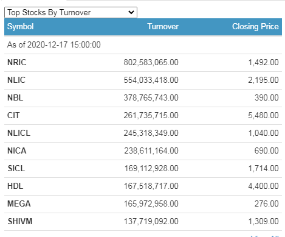Open the NBL stock symbol

pyautogui.click(x=15, y=97)
